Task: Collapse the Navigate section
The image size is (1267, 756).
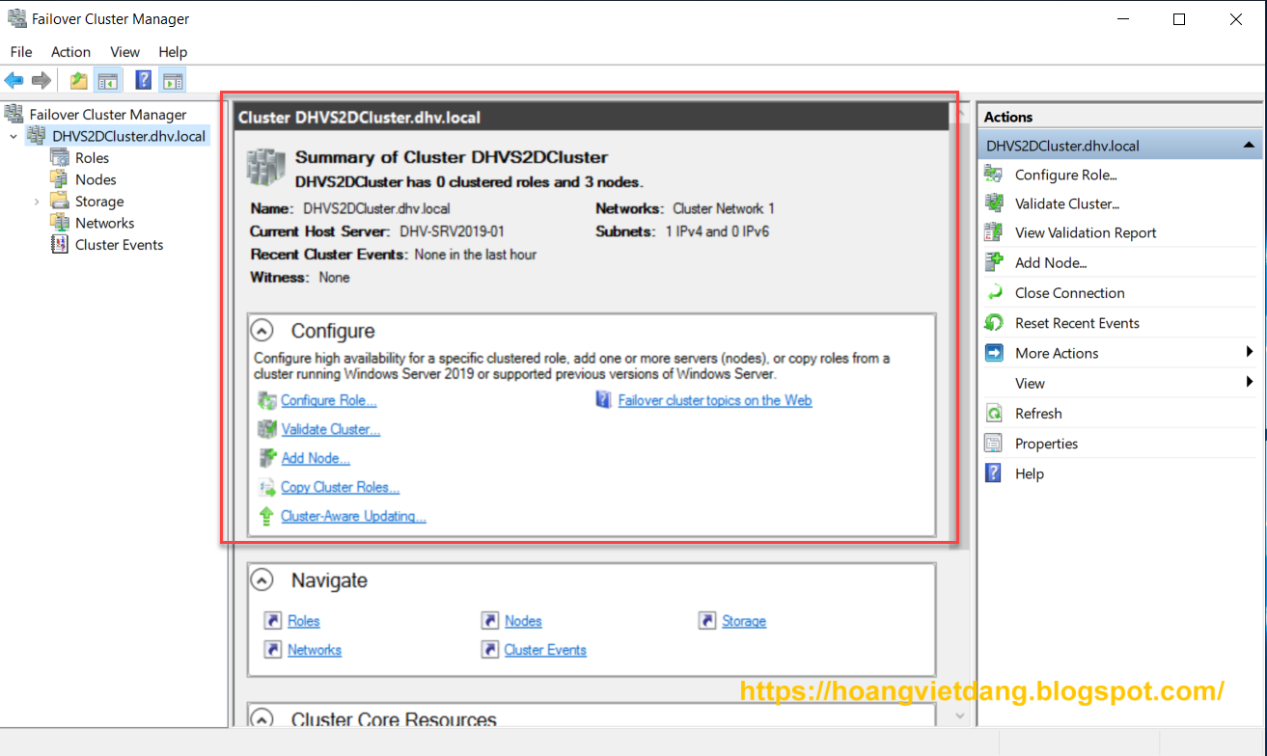Action: [262, 580]
